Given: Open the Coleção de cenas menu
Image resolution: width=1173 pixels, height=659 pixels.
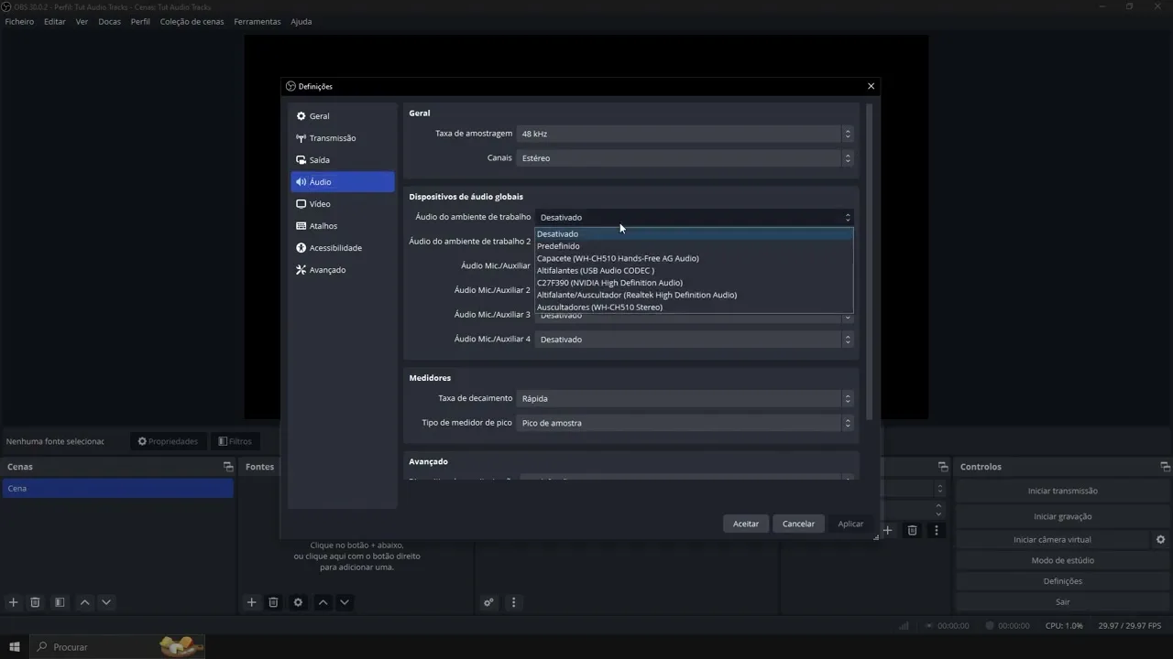Looking at the screenshot, I should (192, 21).
